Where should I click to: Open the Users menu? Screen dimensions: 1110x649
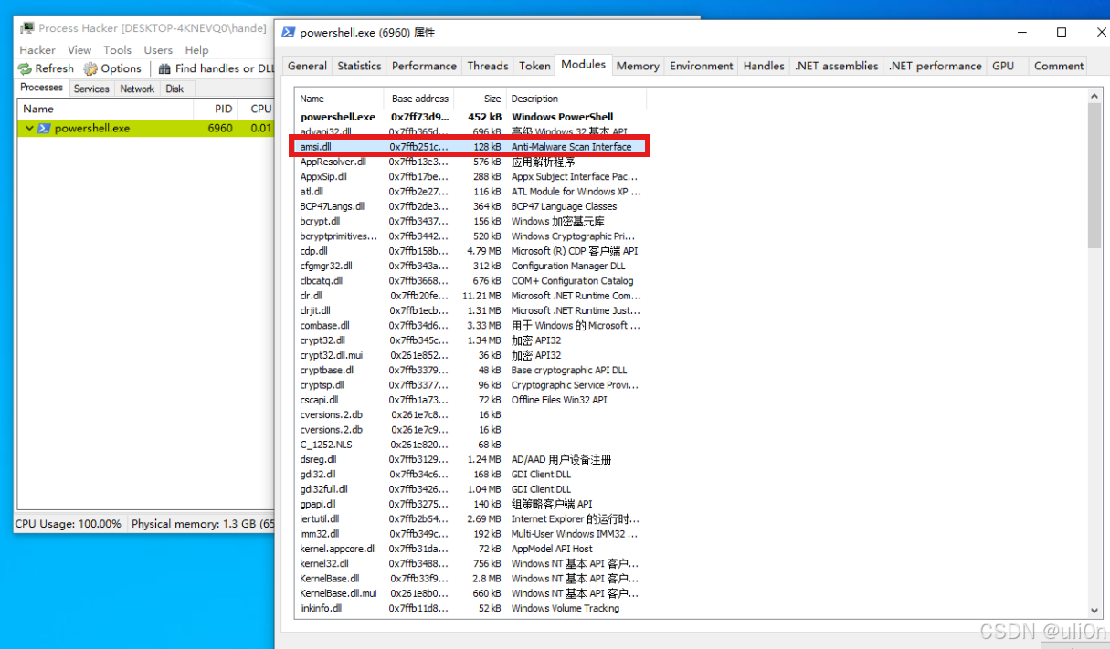click(158, 50)
